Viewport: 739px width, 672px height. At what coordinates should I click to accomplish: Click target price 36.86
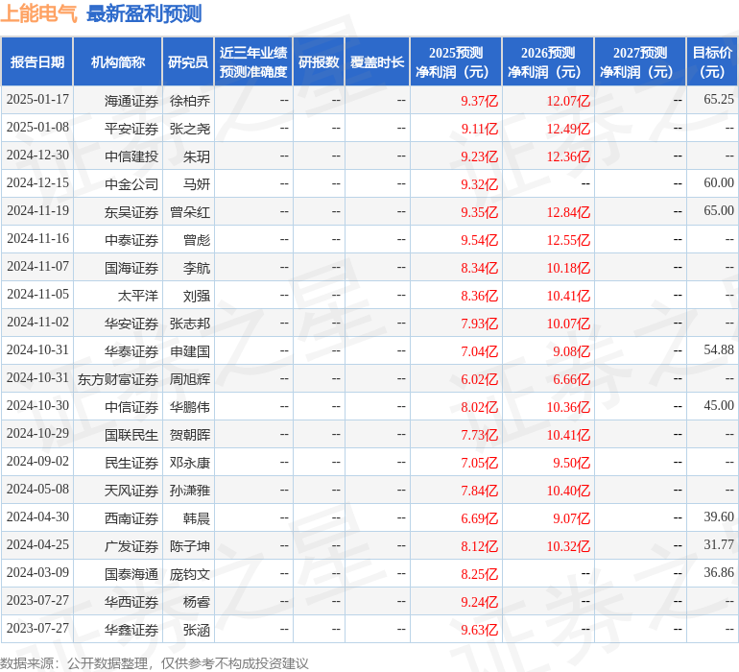click(x=719, y=572)
